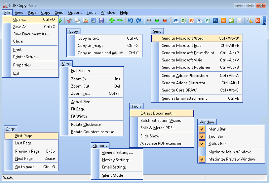Open the File menu
Screen dimensions: 269x183
tap(7, 12)
